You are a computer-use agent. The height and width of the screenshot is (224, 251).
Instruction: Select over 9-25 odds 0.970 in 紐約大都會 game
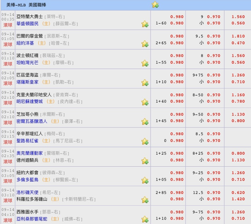click(x=214, y=173)
